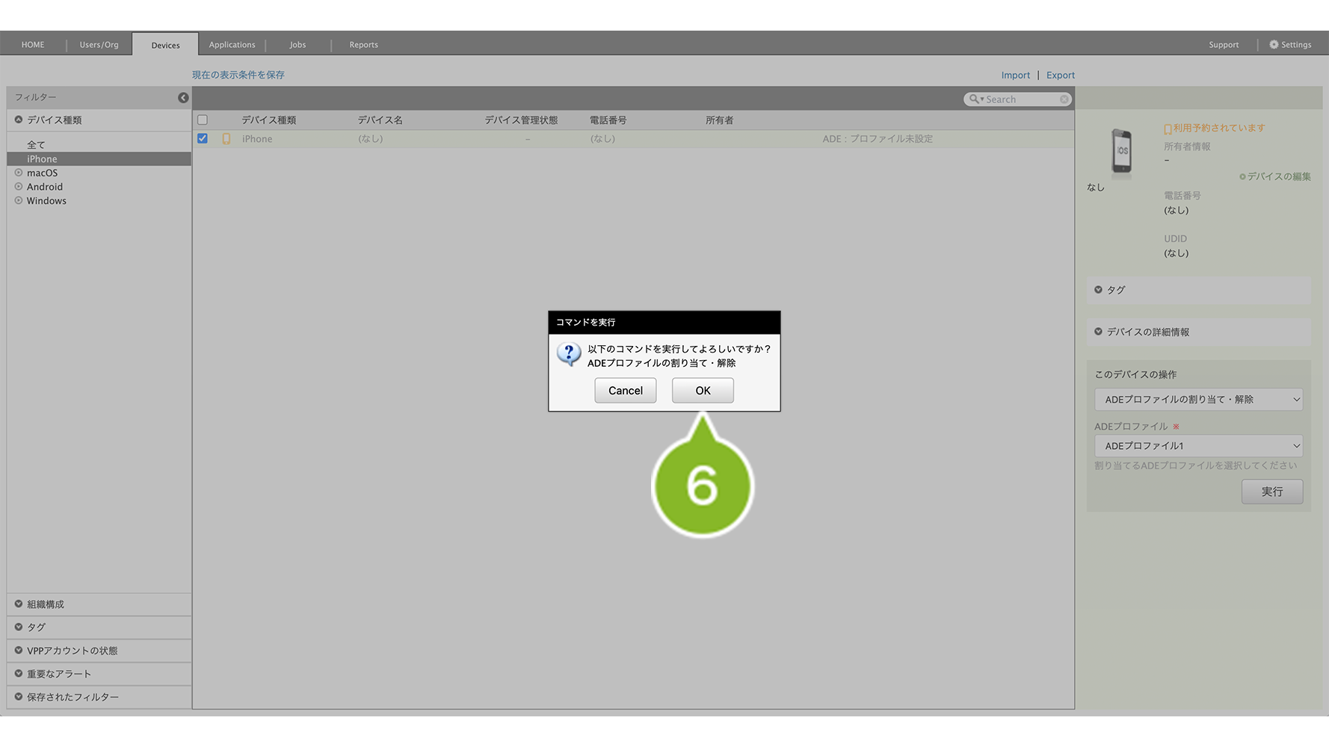Switch to the Applications tab
This screenshot has height=747, width=1329.
(232, 45)
